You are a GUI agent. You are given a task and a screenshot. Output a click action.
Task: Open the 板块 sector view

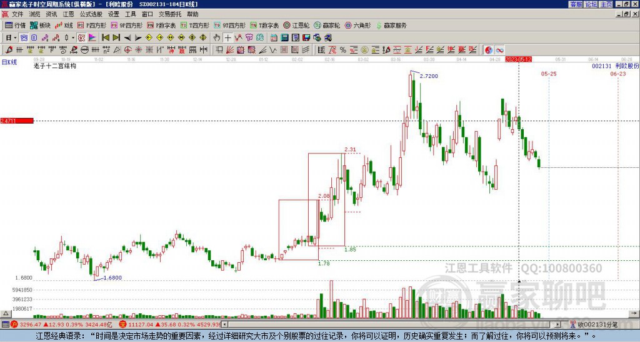click(x=41, y=25)
